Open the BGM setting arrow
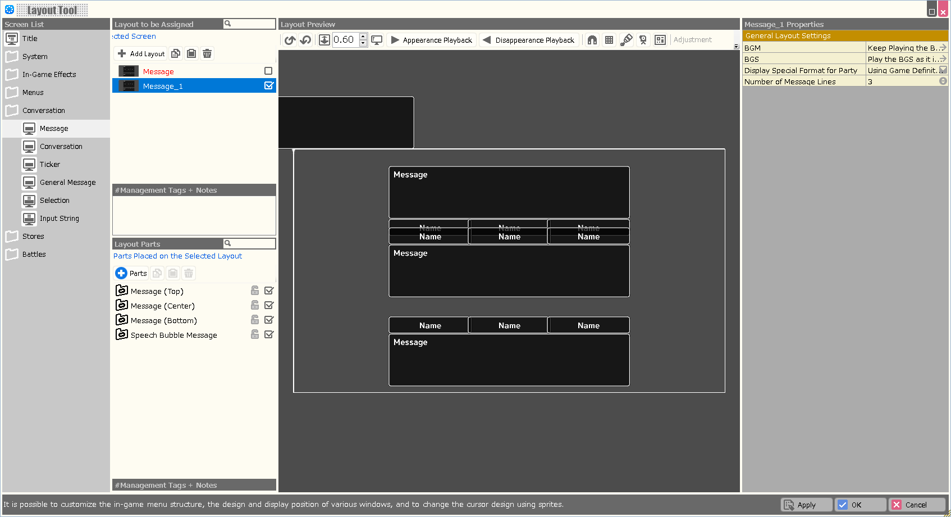Image resolution: width=951 pixels, height=517 pixels. click(x=943, y=48)
